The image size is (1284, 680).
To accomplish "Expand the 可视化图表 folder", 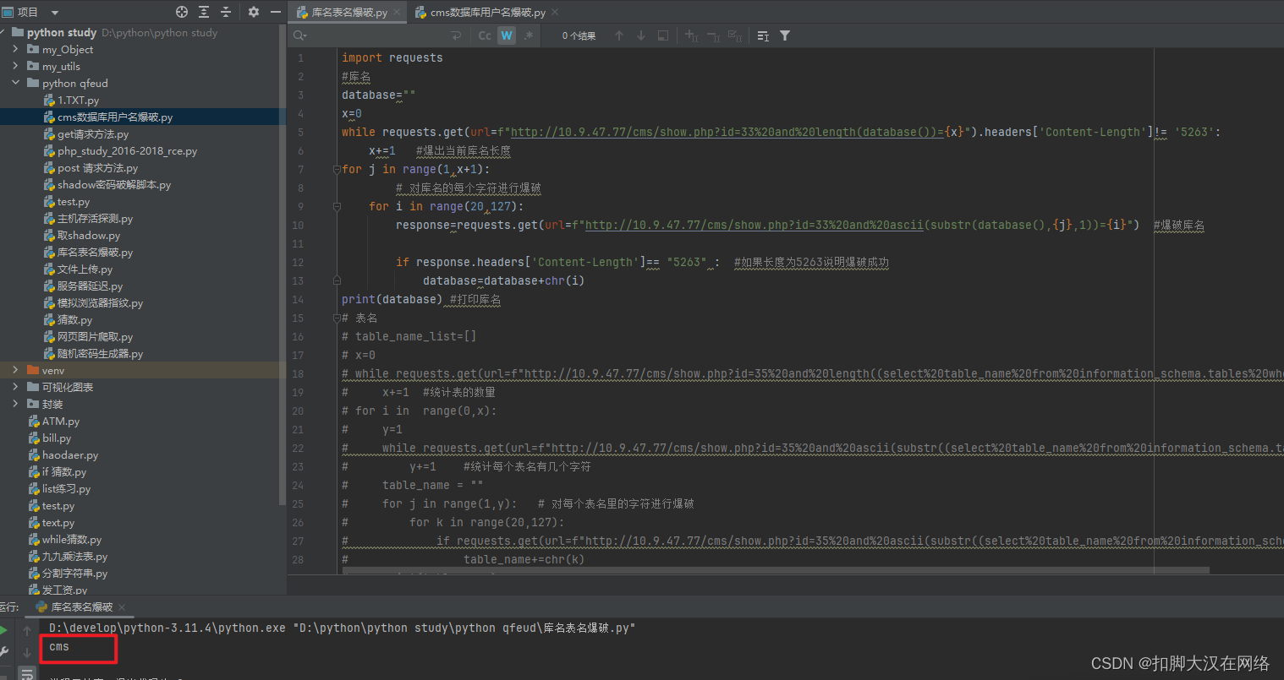I will [15, 387].
